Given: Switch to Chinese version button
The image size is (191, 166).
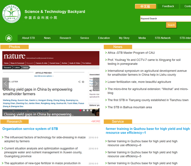Looking at the screenshot, I should tap(145, 6).
